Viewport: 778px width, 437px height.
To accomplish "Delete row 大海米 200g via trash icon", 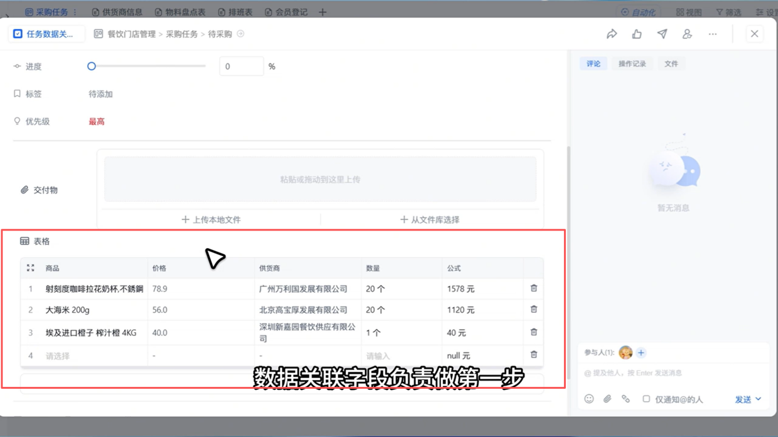I will click(x=534, y=309).
